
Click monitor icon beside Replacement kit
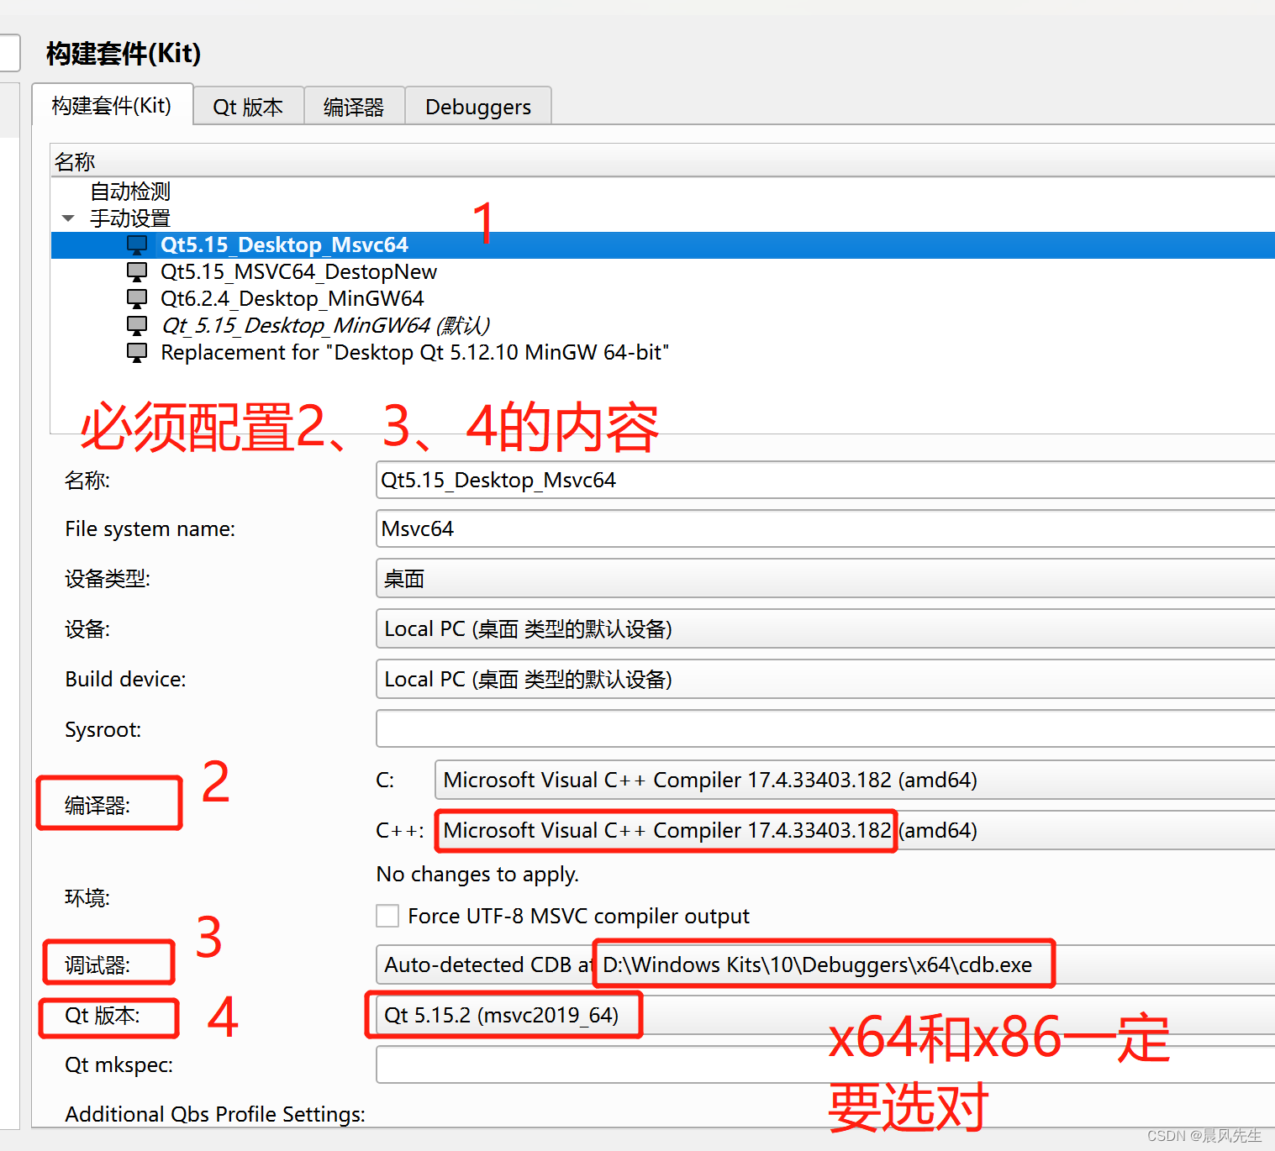coord(137,352)
